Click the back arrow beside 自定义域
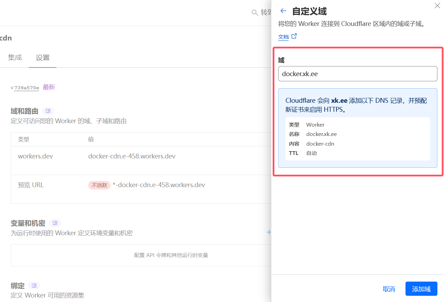 pos(283,11)
